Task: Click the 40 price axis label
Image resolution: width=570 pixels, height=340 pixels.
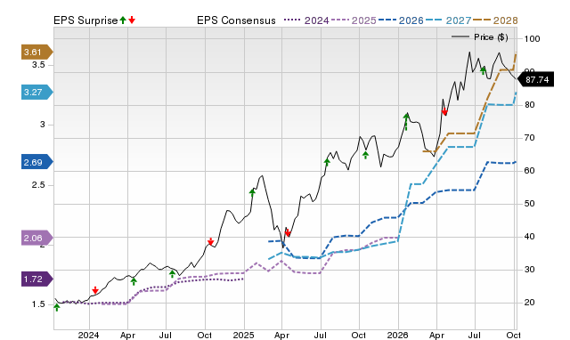Action: click(529, 237)
